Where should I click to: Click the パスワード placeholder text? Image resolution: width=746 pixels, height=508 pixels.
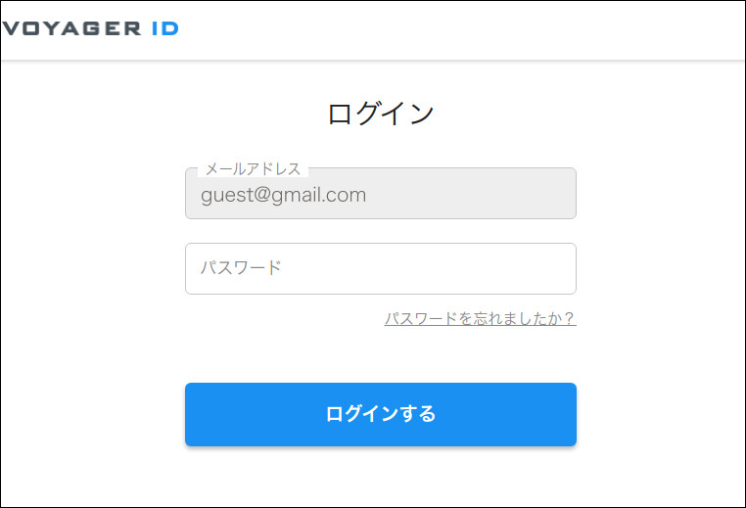[x=241, y=268]
